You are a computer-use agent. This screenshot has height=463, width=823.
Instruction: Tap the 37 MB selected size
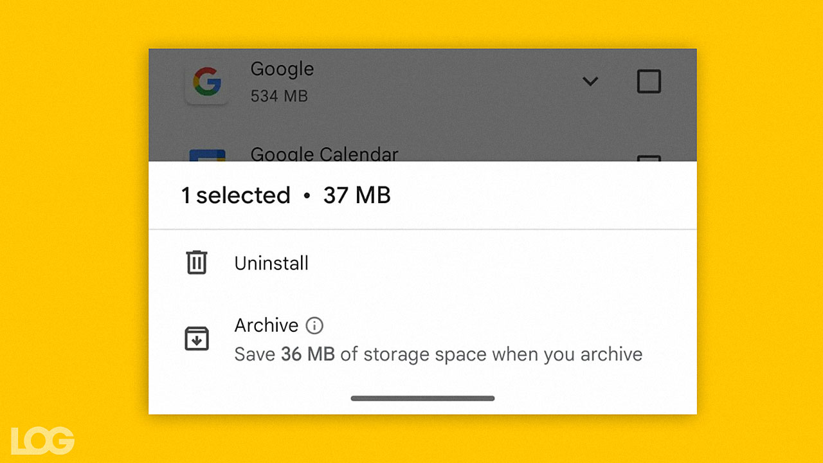357,195
